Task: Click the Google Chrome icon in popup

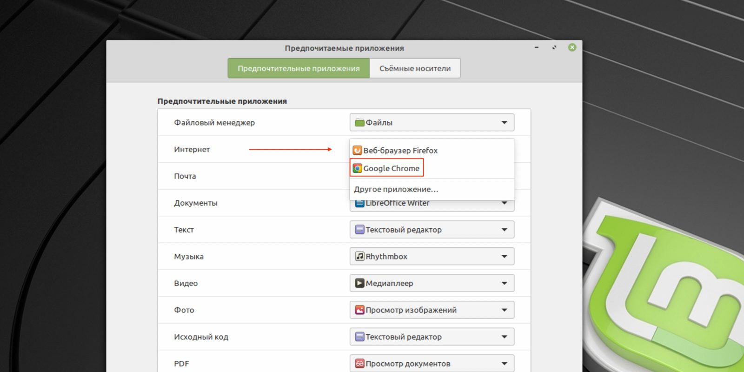Action: pyautogui.click(x=357, y=168)
